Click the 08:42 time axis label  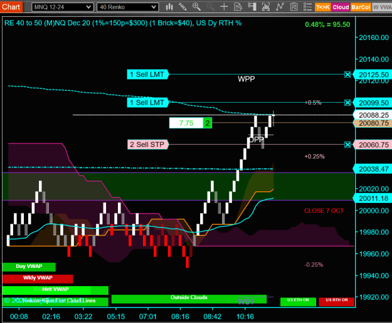point(212,317)
